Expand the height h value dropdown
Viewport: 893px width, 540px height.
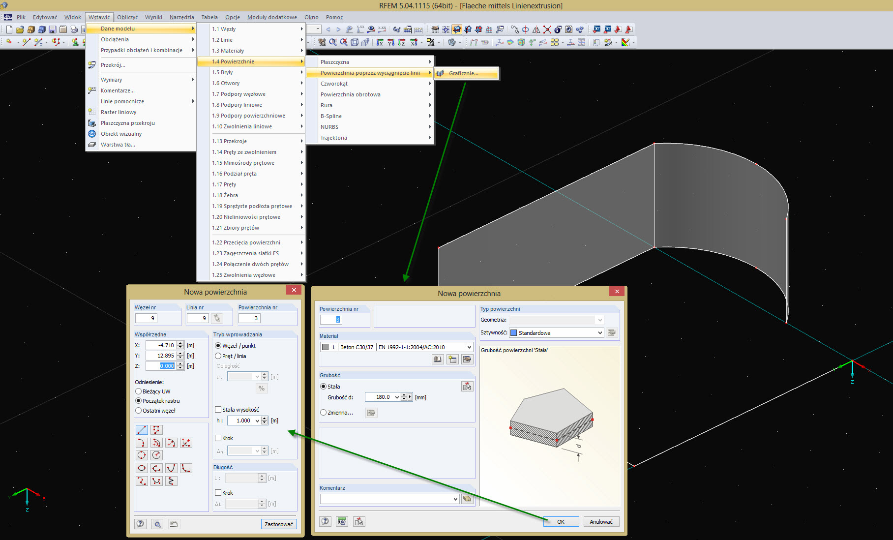point(257,421)
